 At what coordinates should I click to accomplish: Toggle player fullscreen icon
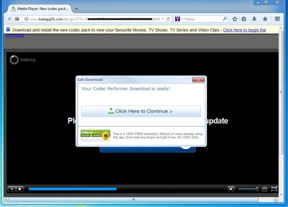(x=274, y=189)
